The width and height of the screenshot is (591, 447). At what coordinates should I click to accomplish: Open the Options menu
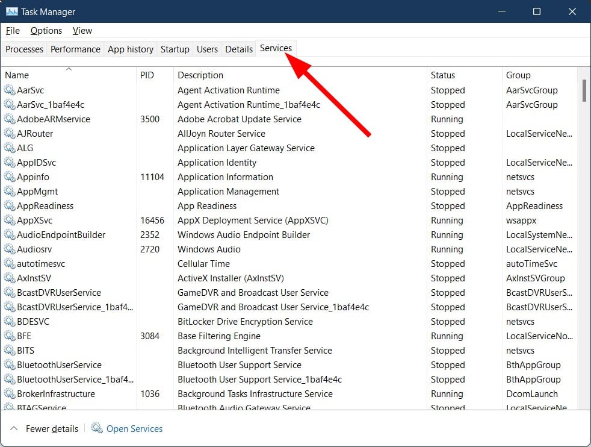pos(46,31)
